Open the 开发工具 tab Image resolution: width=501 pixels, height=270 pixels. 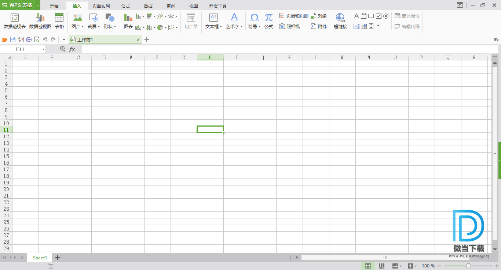218,6
